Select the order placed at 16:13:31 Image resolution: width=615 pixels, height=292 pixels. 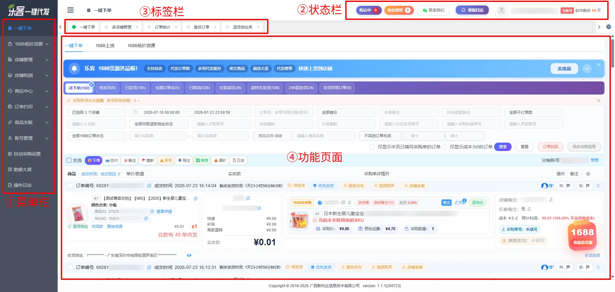click(x=70, y=267)
